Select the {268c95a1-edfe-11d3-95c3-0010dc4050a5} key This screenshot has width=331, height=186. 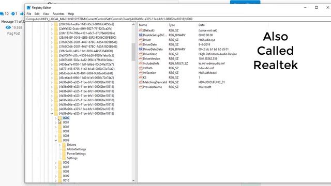tap(86, 24)
